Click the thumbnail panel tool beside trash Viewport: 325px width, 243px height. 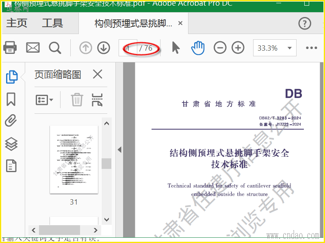(97, 100)
